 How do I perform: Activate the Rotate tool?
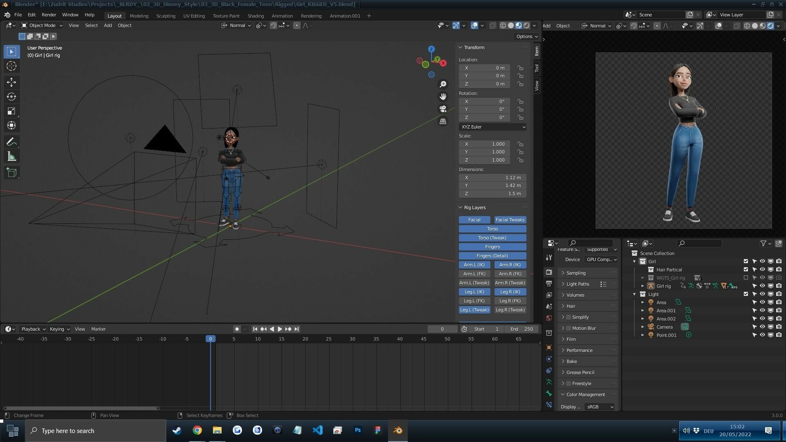tap(11, 96)
